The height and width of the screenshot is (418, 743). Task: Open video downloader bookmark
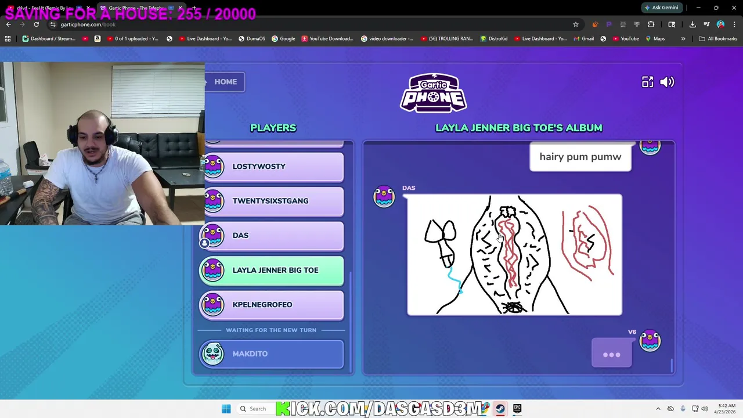pos(387,39)
